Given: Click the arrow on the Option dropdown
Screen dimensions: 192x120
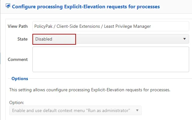Looking at the screenshot, I should 137,110.
